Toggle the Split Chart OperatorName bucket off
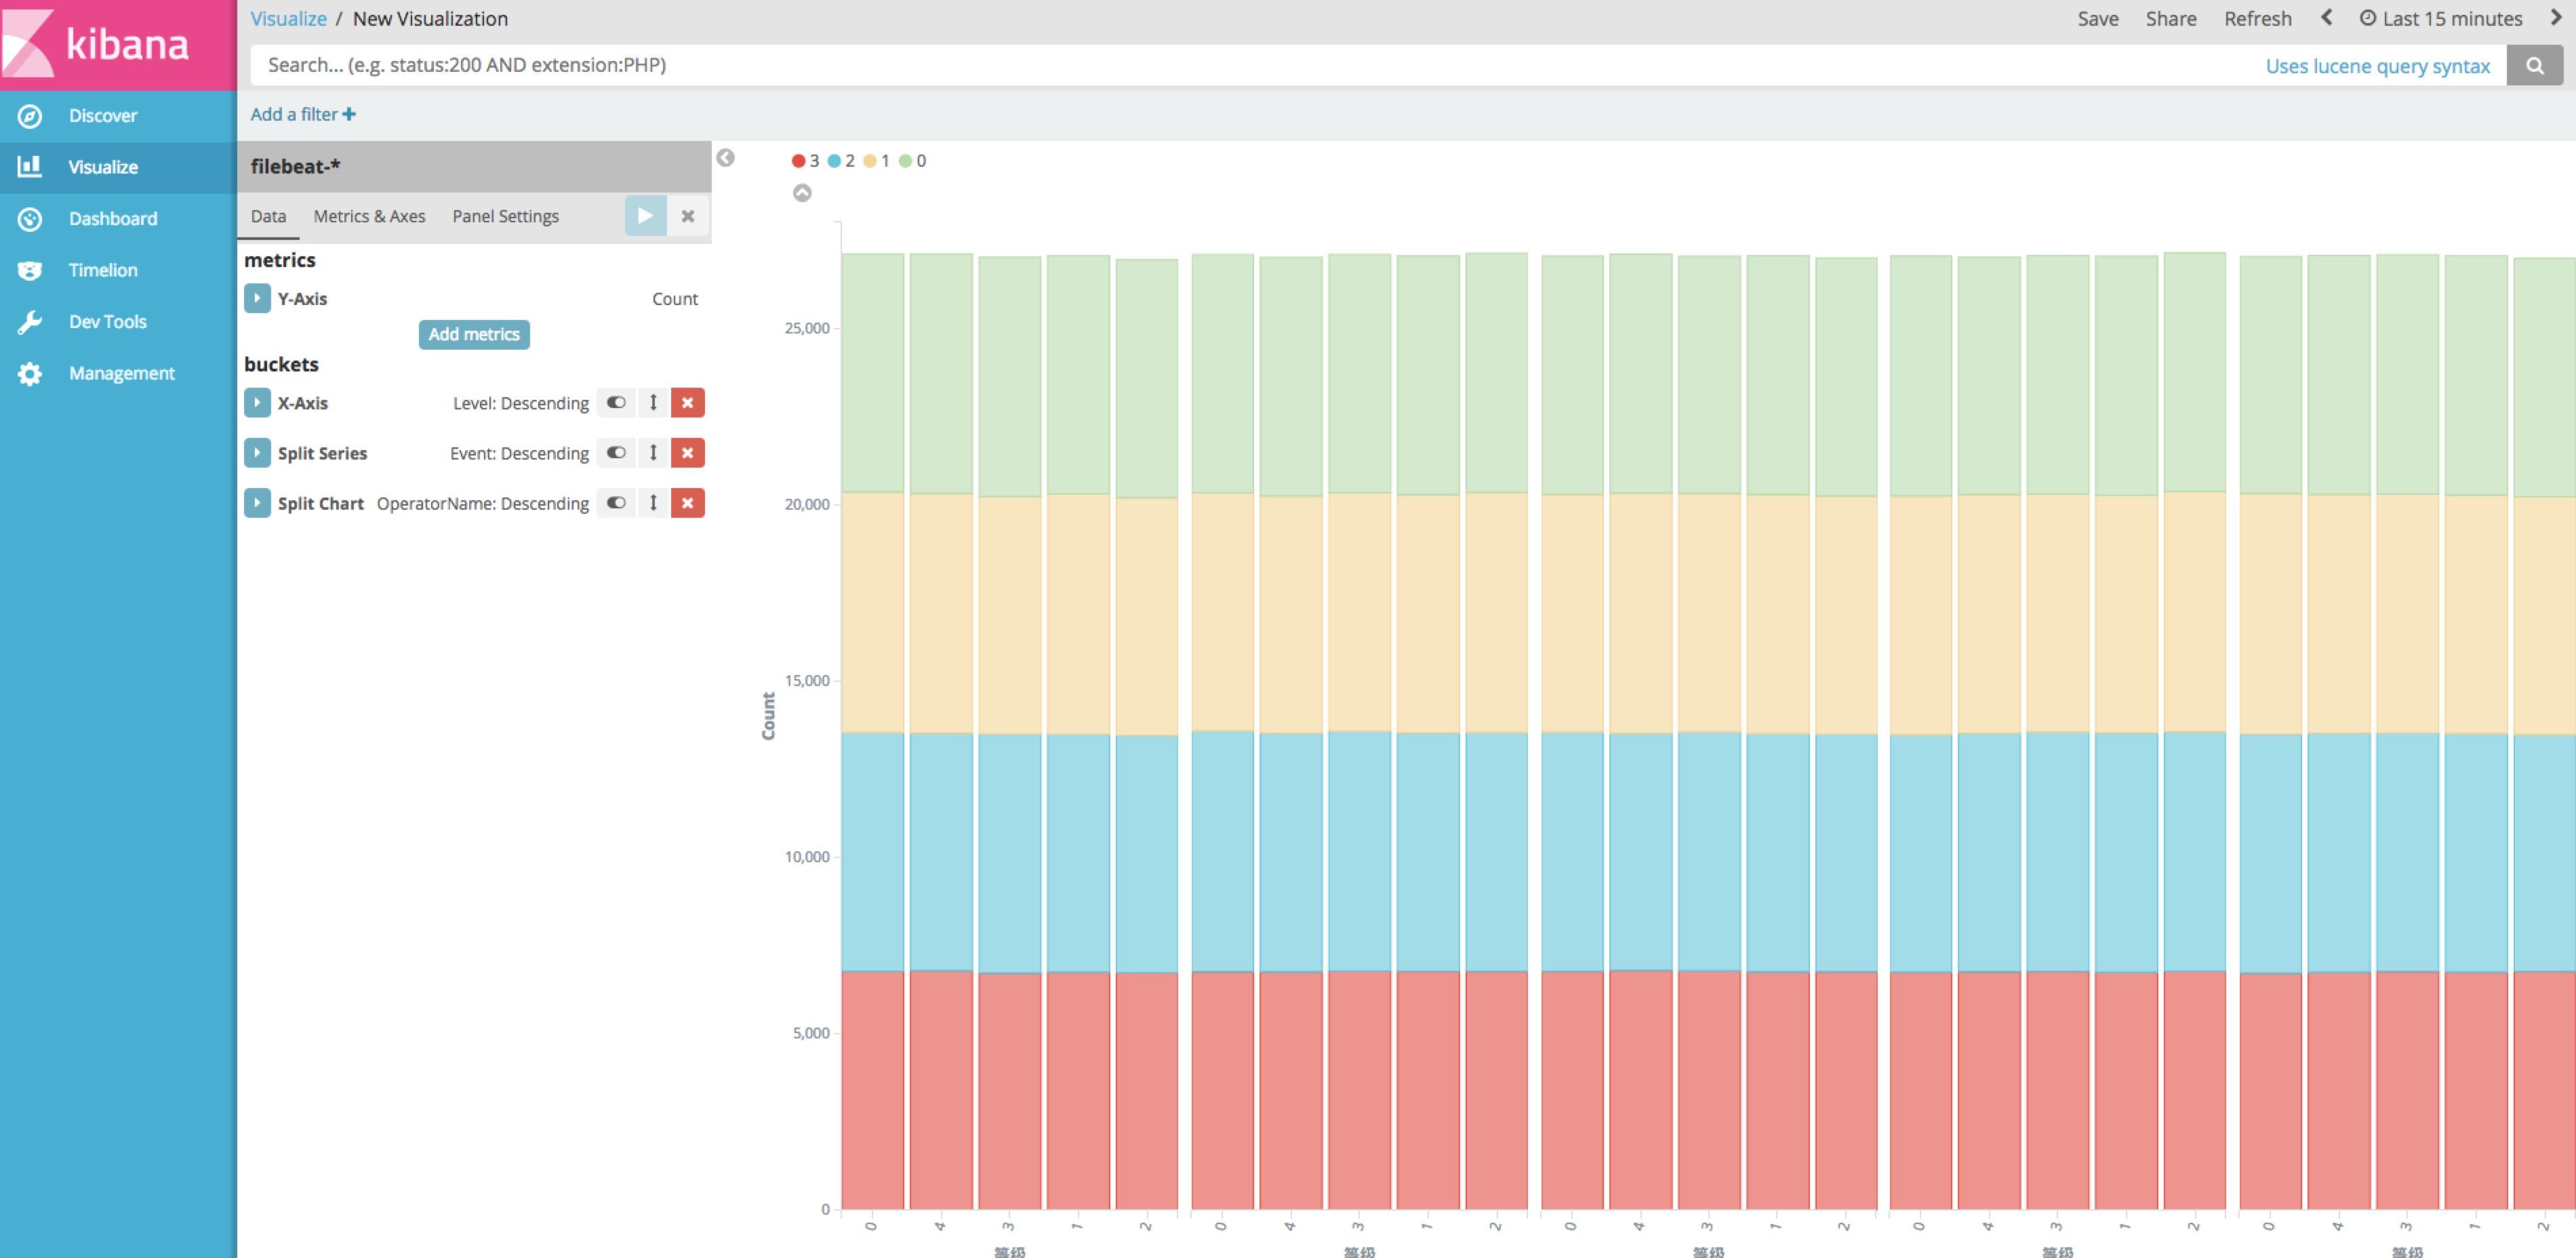This screenshot has height=1258, width=2576. pos(615,503)
